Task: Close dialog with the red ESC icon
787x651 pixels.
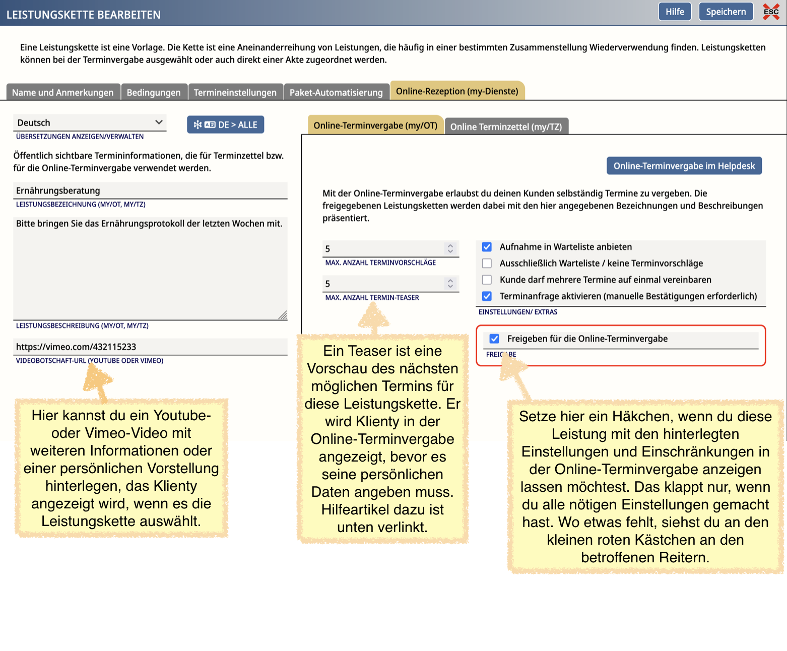Action: pyautogui.click(x=770, y=12)
